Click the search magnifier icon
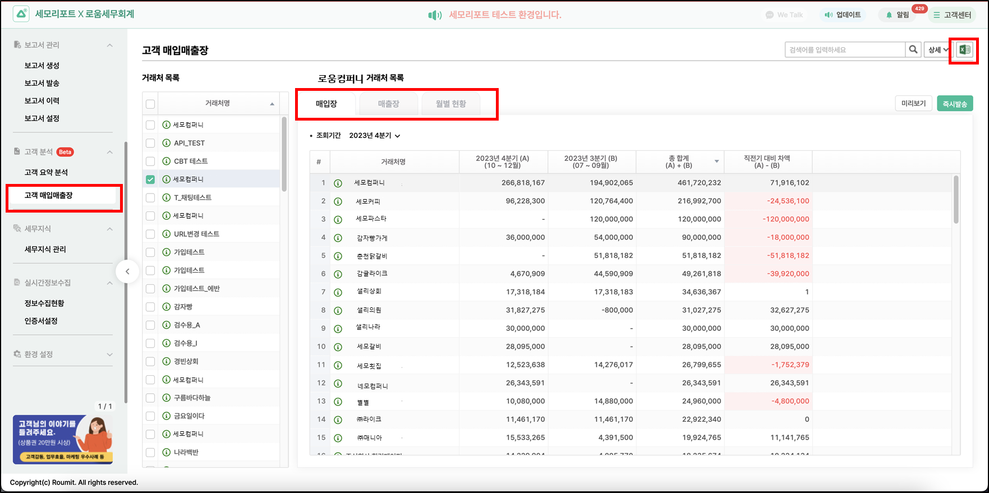989x493 pixels. (913, 50)
